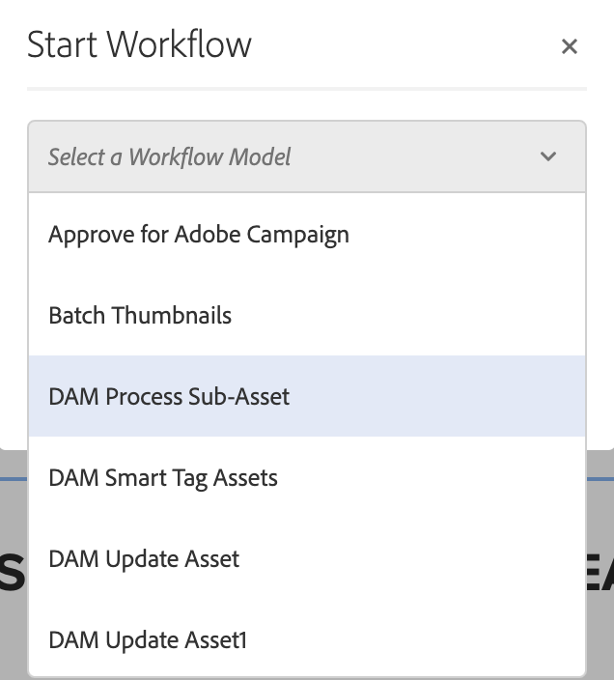Select DAM Smart Tag Assets
This screenshot has height=680, width=614.
pos(163,478)
